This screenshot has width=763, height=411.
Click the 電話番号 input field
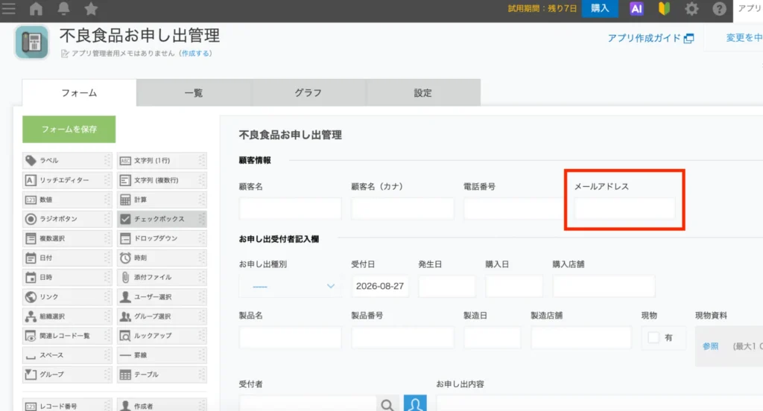pyautogui.click(x=514, y=208)
